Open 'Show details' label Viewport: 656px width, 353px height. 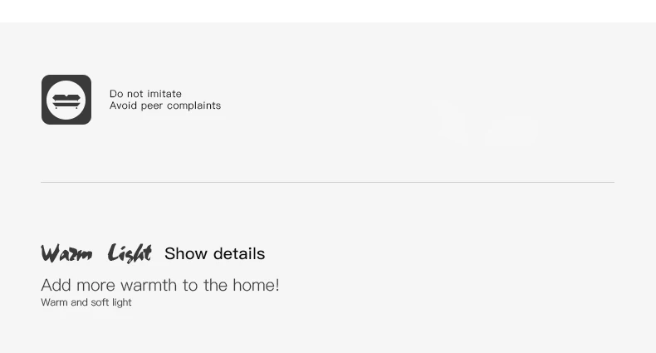(214, 253)
